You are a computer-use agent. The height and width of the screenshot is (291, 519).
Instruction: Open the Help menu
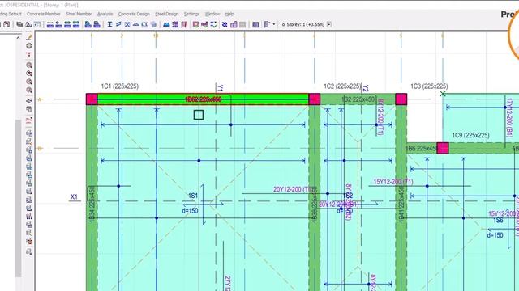point(229,14)
